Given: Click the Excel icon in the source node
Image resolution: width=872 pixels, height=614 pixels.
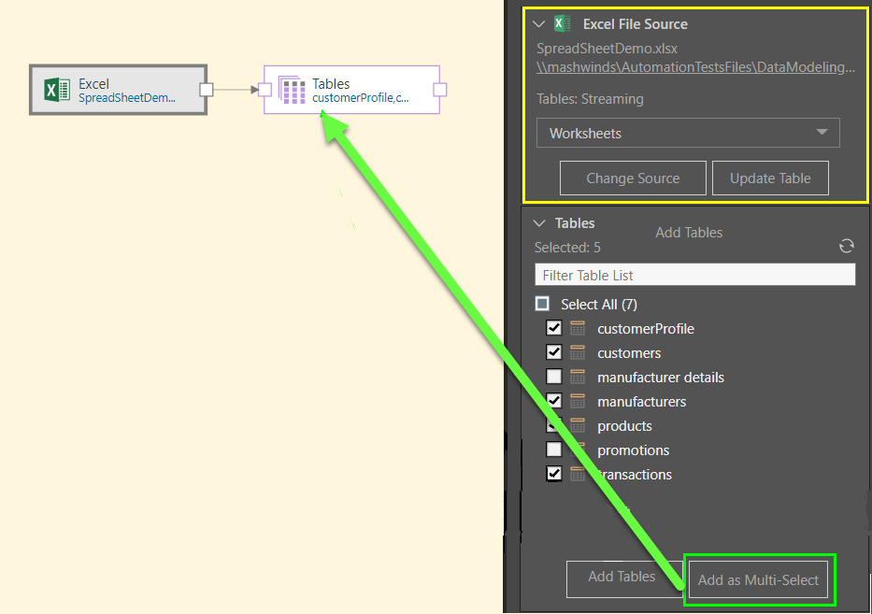Looking at the screenshot, I should [57, 90].
